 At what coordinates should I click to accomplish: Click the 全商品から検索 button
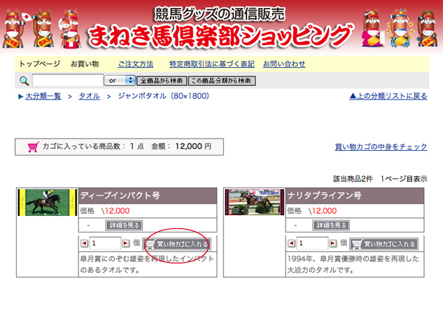click(162, 81)
